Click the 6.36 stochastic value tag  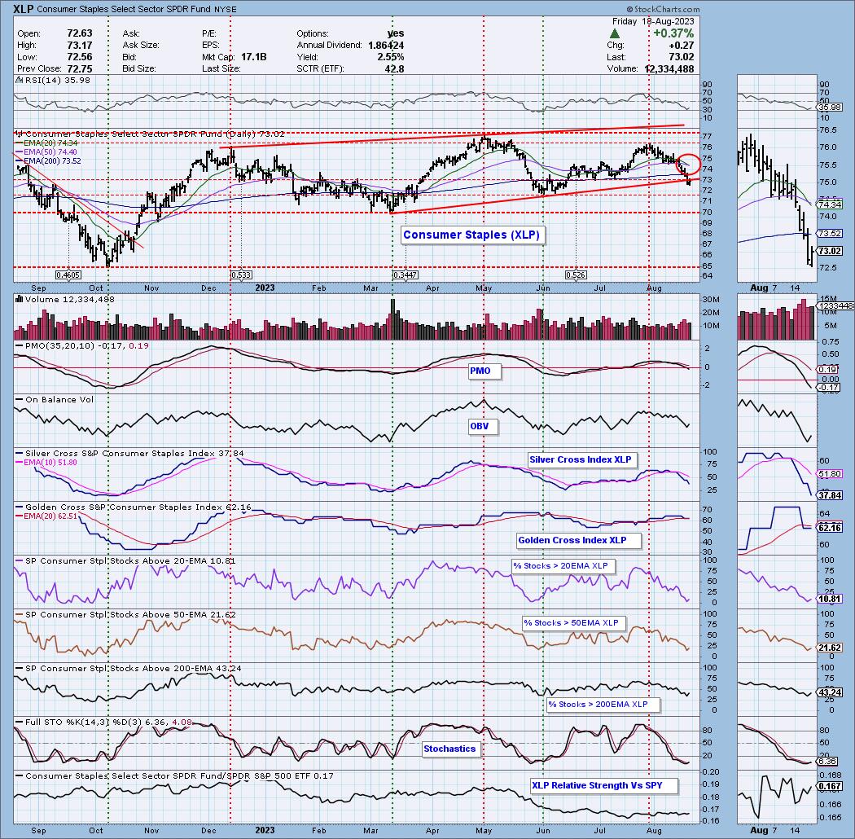click(828, 761)
